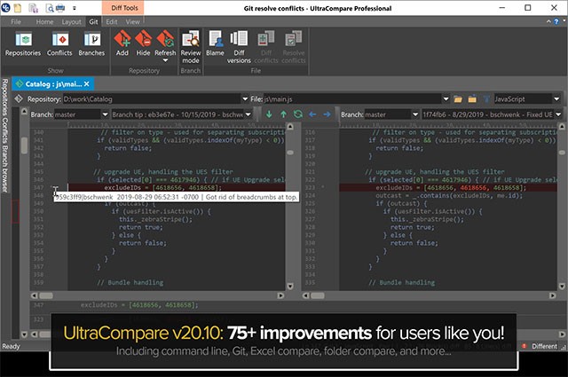
Task: Show Branches via the ribbon button
Action: point(91,46)
